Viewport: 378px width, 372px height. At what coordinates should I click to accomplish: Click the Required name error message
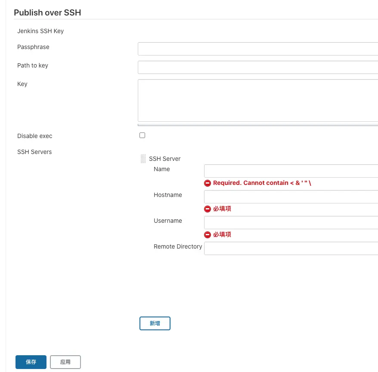(262, 183)
